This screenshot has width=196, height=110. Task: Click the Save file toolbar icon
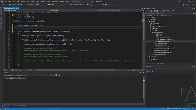pyautogui.click(x=16, y=5)
